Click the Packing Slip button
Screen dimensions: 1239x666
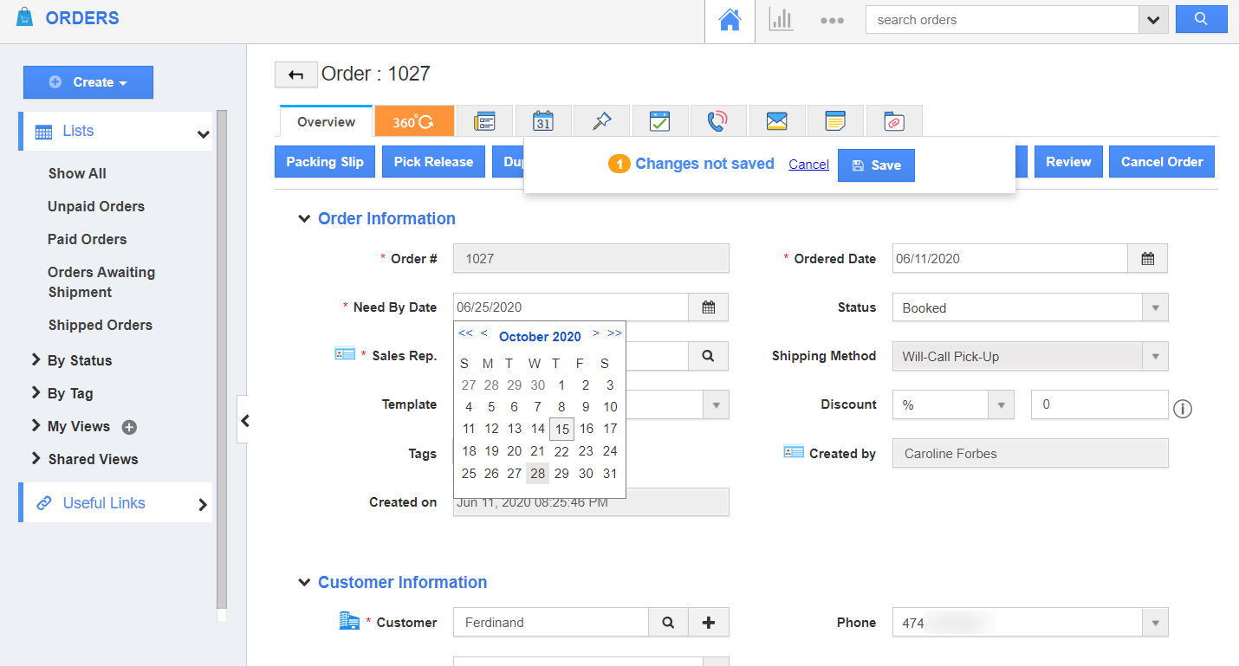[x=325, y=162]
